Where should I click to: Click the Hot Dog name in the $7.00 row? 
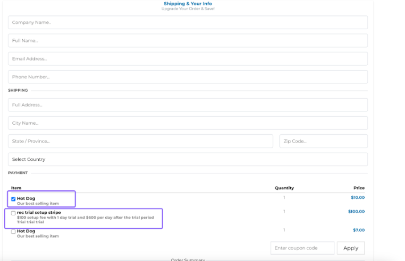(26, 231)
